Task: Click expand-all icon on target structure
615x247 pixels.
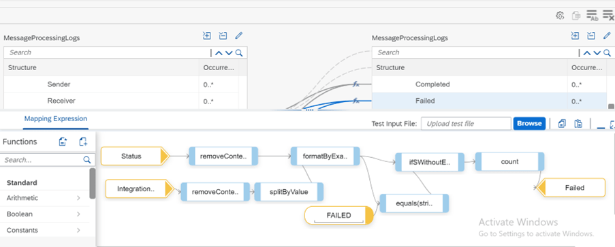Action: point(575,36)
